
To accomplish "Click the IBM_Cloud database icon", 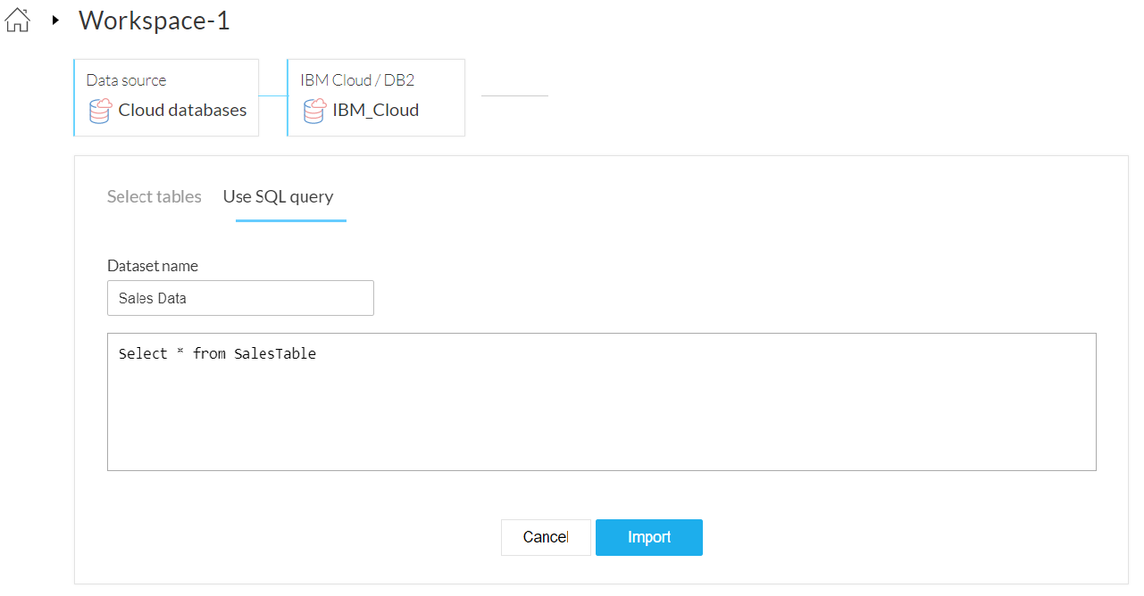I will pos(314,111).
